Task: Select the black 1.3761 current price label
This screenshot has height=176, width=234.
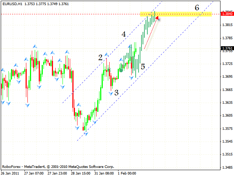Action: (x=227, y=48)
